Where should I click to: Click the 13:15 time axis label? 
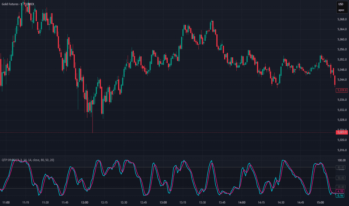[183, 202]
